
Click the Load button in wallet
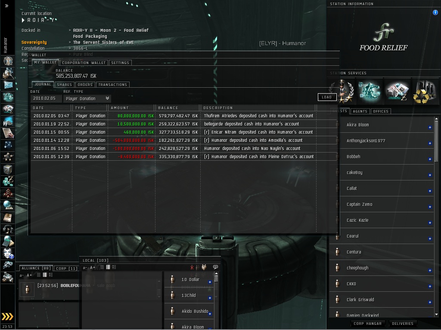tap(327, 97)
